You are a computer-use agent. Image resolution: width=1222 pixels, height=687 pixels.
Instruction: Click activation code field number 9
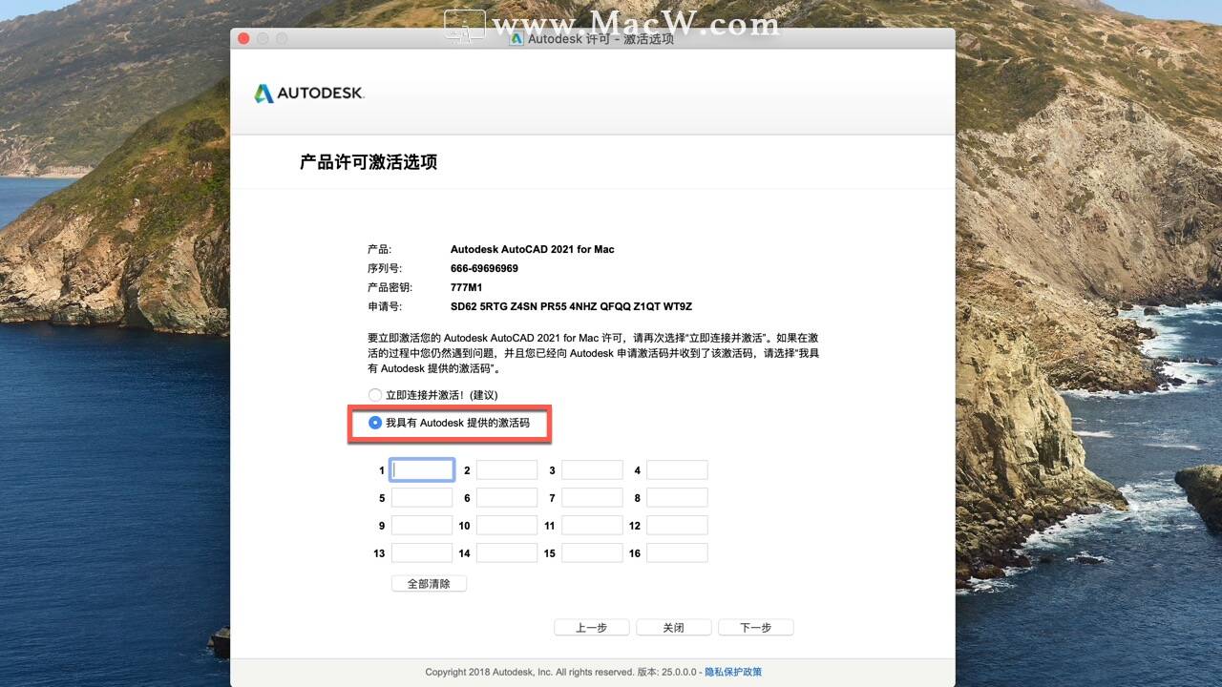(422, 525)
